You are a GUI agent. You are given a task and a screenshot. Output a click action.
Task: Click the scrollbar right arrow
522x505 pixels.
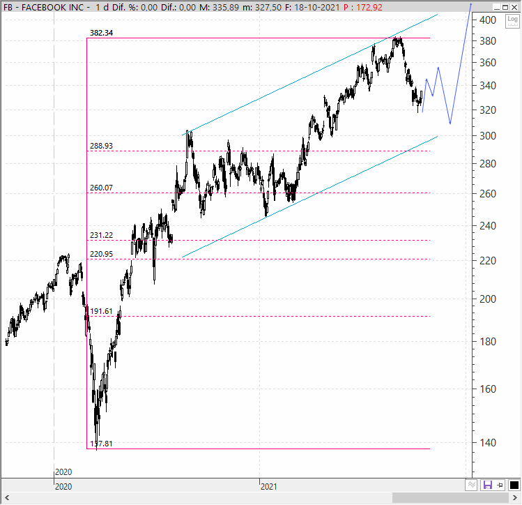coord(514,498)
